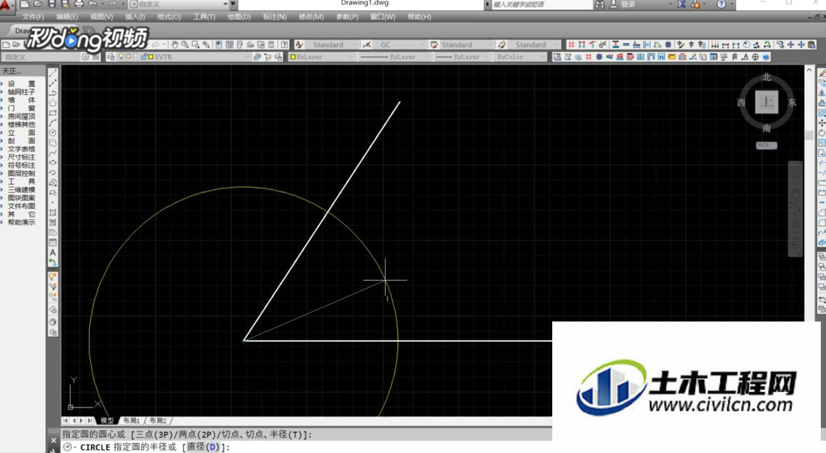The image size is (826, 453).
Task: Click the Undo arrow in quick access toolbar
Action: [x=93, y=4]
